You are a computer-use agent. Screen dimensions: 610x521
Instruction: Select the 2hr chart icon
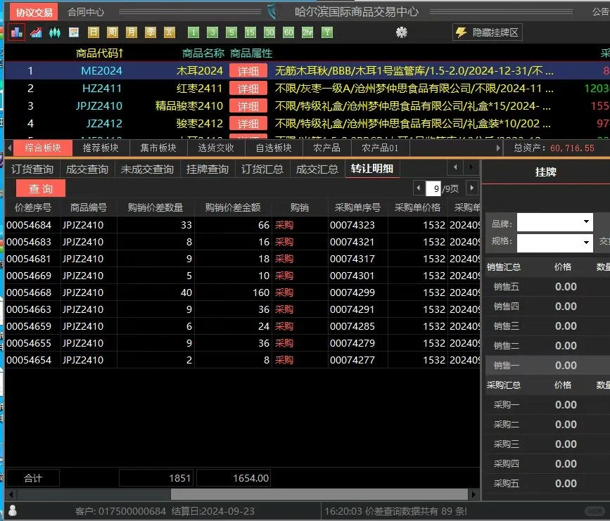[x=307, y=32]
